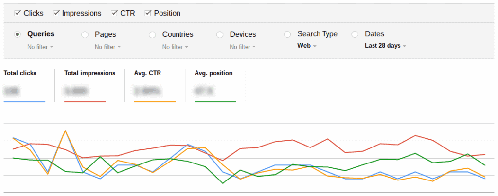
Task: Open the Countries filter dropdown
Action: coord(175,47)
